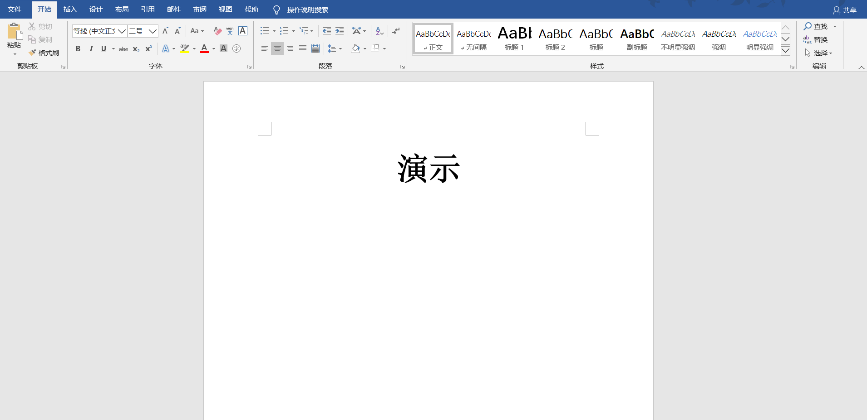The image size is (867, 420).
Task: Clear all formatting with the eraser icon
Action: point(217,31)
